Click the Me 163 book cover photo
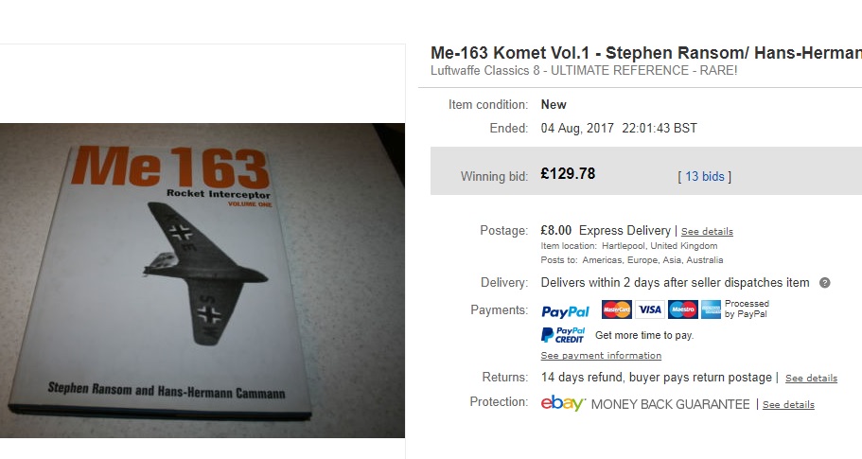862x459 pixels. point(202,280)
